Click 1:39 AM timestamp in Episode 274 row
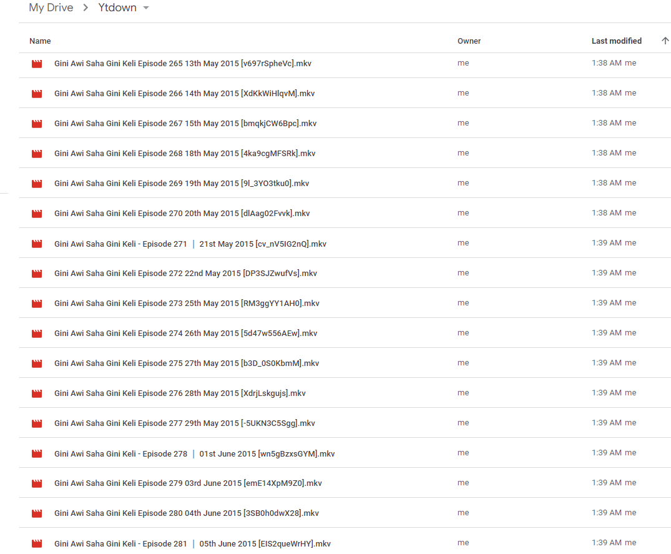Screen dimensions: 671x554 pyautogui.click(x=606, y=333)
